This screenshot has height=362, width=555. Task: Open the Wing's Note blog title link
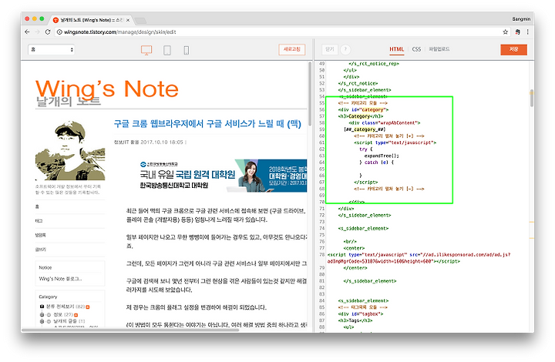pos(106,89)
